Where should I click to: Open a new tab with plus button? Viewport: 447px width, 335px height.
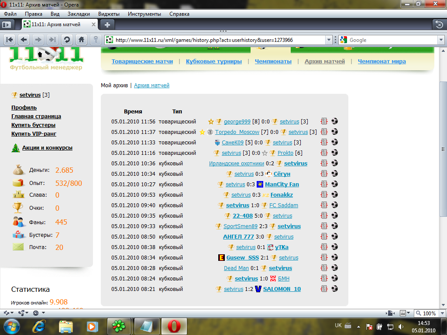pyautogui.click(x=107, y=24)
